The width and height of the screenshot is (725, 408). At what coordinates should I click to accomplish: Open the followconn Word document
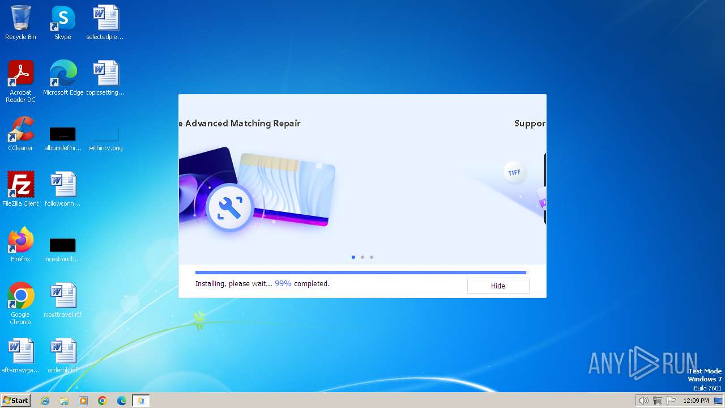point(63,189)
